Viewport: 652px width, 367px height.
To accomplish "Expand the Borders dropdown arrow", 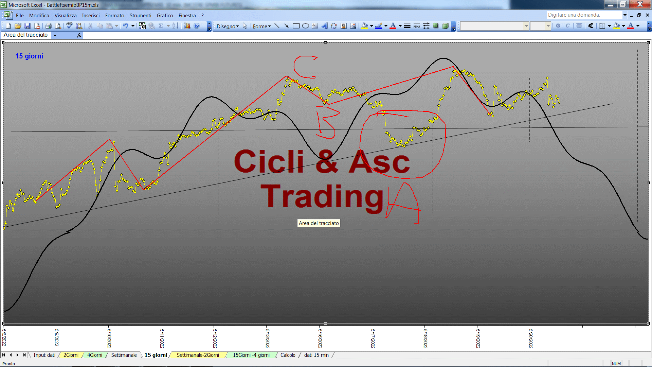I will point(609,26).
